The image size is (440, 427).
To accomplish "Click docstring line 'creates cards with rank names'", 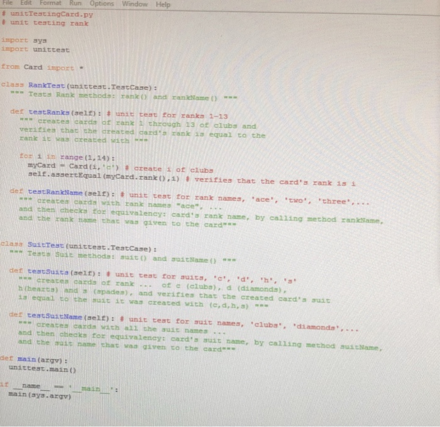I will click(121, 204).
